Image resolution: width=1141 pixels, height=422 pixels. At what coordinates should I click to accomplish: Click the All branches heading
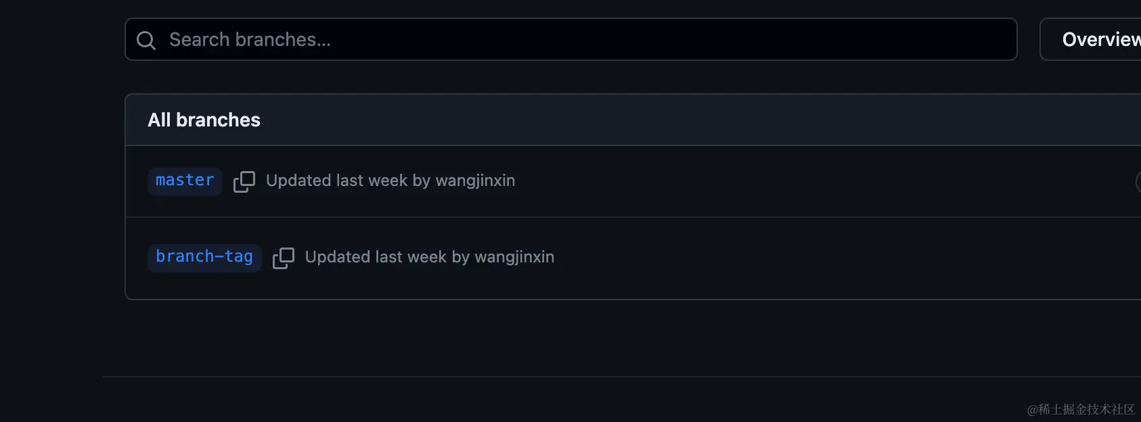(204, 120)
